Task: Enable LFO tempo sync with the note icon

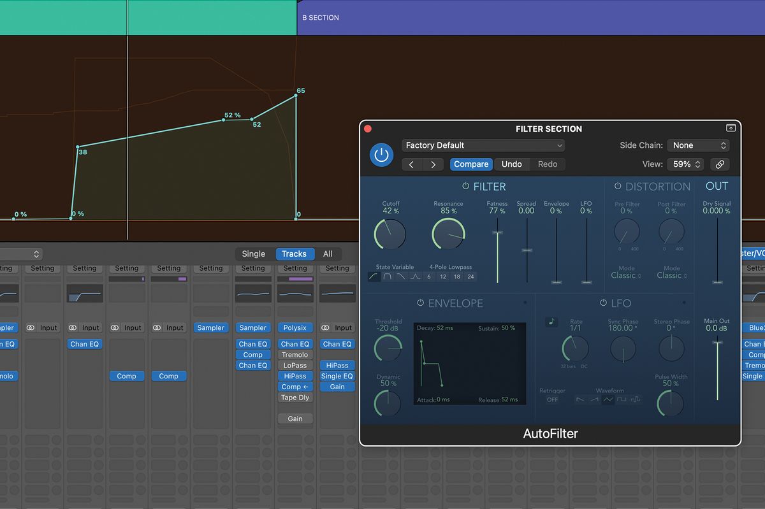Action: click(x=551, y=321)
